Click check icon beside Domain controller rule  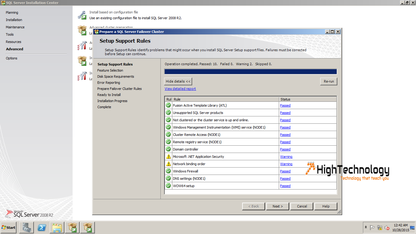point(168,149)
